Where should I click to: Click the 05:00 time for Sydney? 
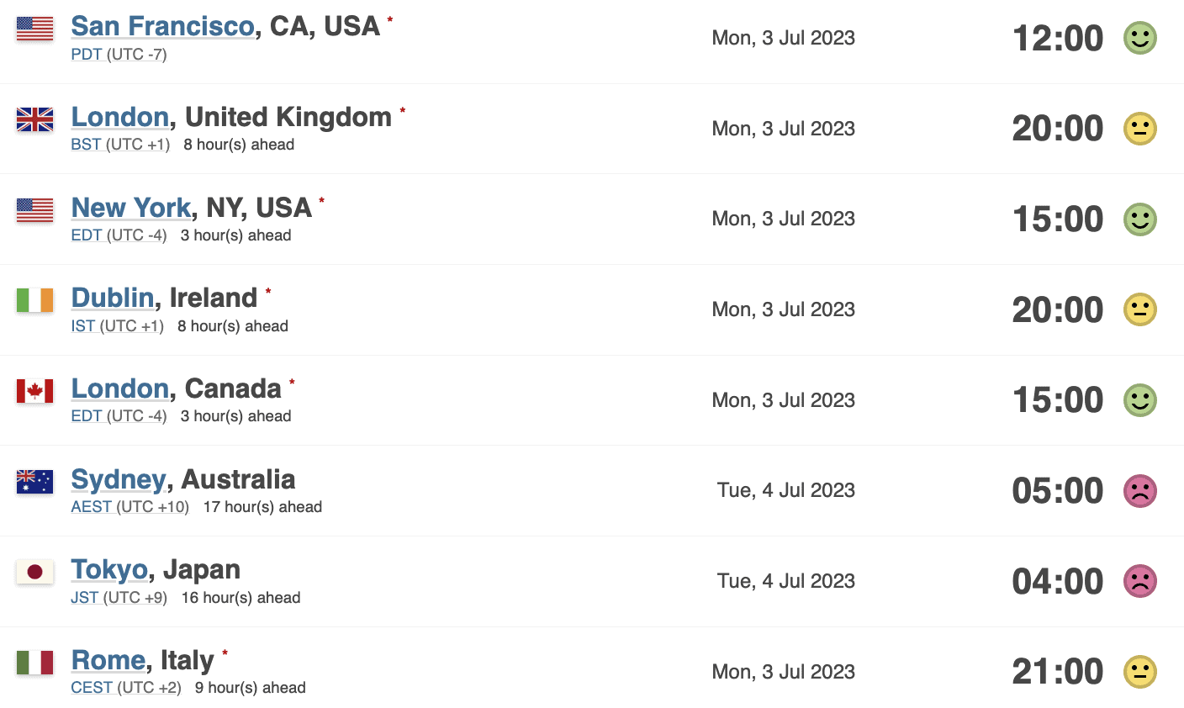pos(1057,491)
